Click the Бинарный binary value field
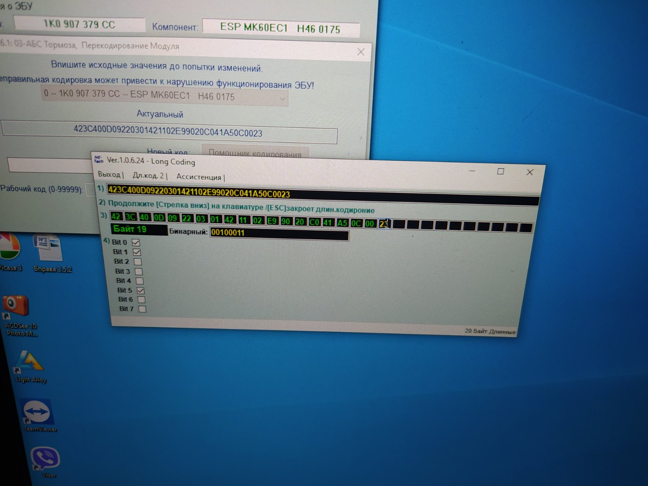This screenshot has height=486, width=648. pyautogui.click(x=279, y=233)
